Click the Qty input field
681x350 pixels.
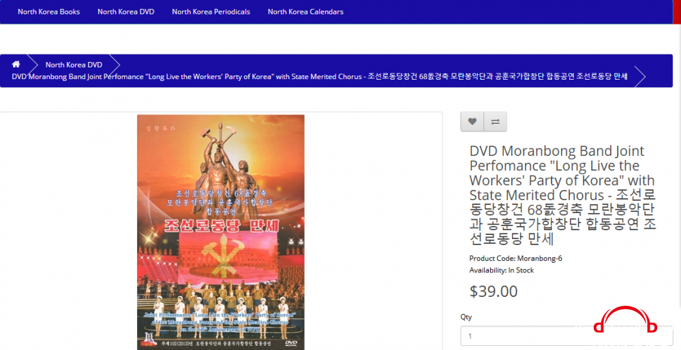[566, 336]
